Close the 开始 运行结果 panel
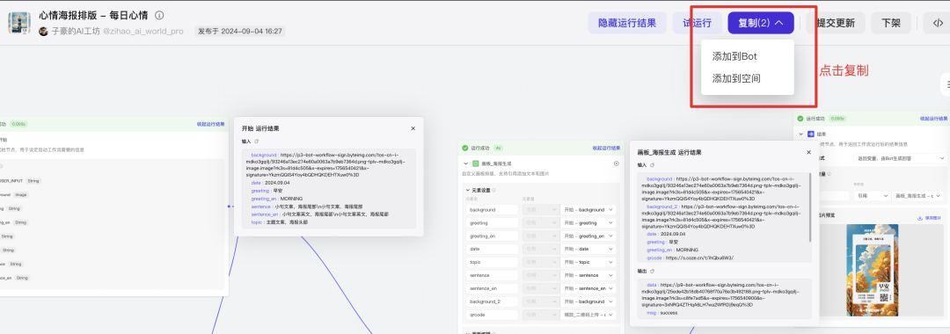Image resolution: width=950 pixels, height=334 pixels. tap(413, 128)
